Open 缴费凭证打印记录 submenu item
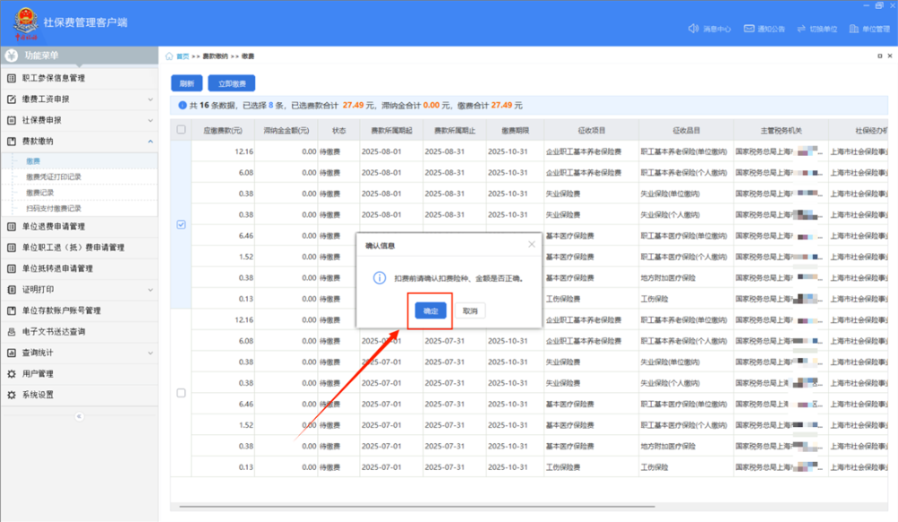 (x=53, y=177)
